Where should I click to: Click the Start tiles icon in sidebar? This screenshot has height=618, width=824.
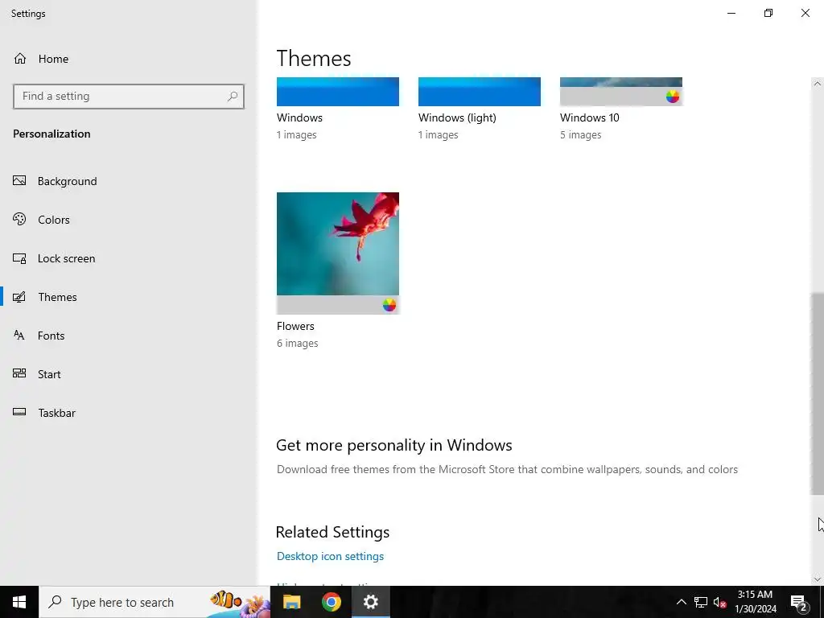pyautogui.click(x=19, y=373)
